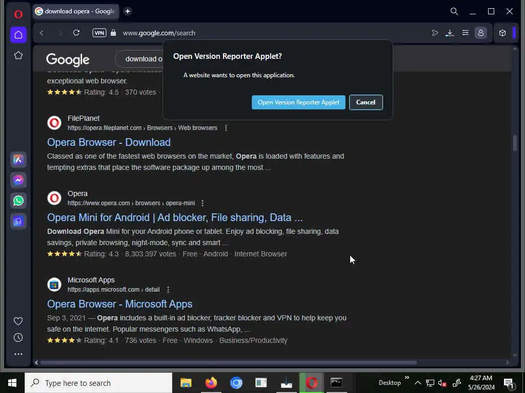This screenshot has width=525, height=393.
Task: Click the FilePlanet site favicon
Action: pyautogui.click(x=54, y=123)
